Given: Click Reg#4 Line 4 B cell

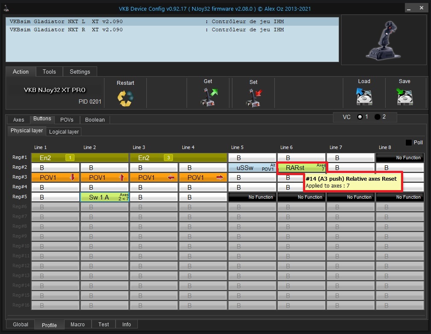Looking at the screenshot, I should 203,187.
